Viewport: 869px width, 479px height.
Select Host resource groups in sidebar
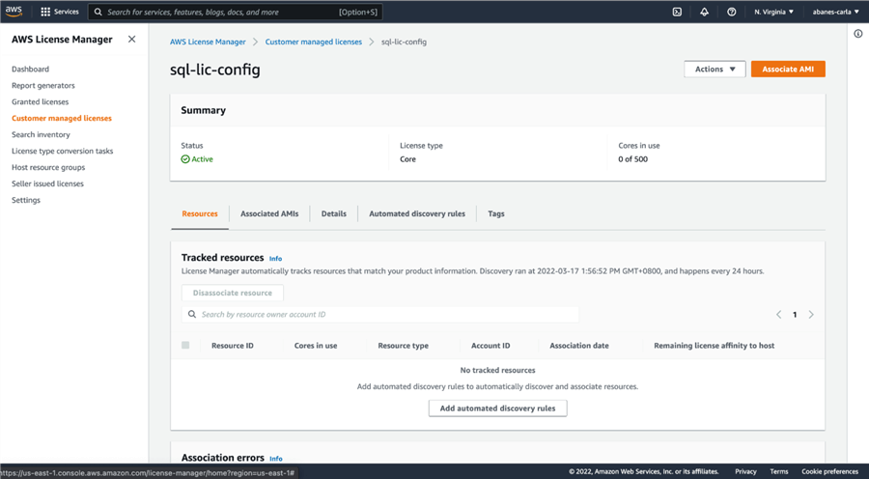[48, 167]
